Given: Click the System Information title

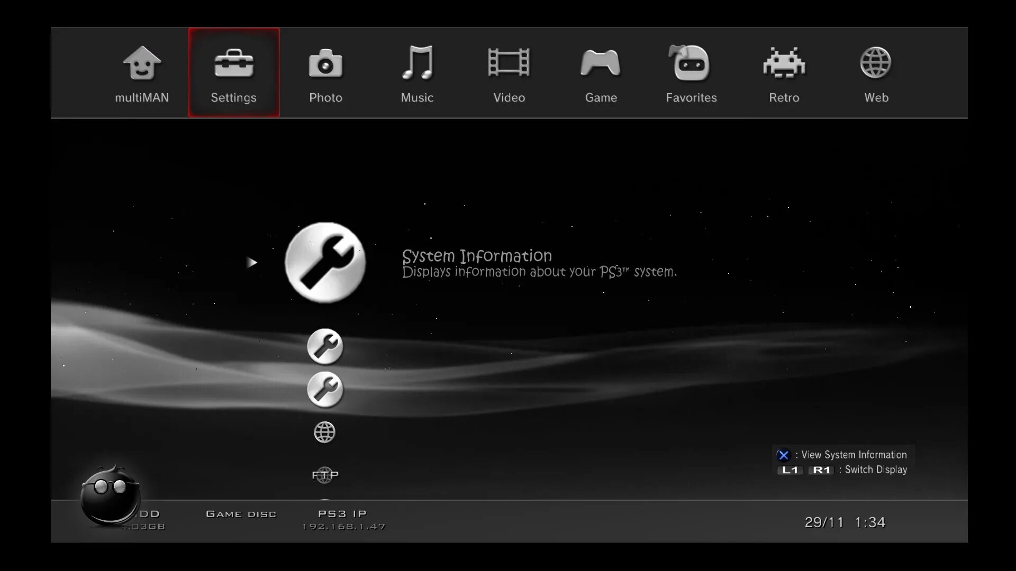Looking at the screenshot, I should pos(477,256).
